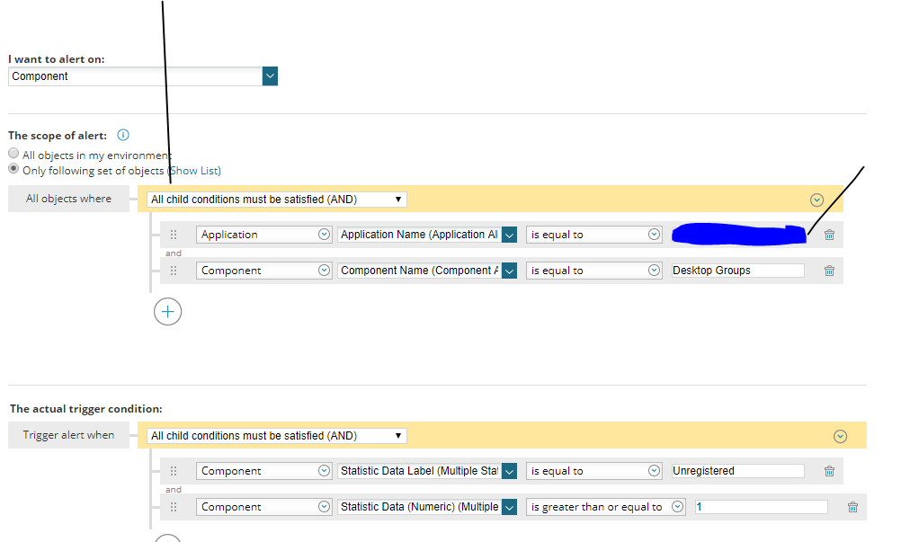This screenshot has width=901, height=542.
Task: Delete the Statistic Data Label condition row
Action: point(829,471)
